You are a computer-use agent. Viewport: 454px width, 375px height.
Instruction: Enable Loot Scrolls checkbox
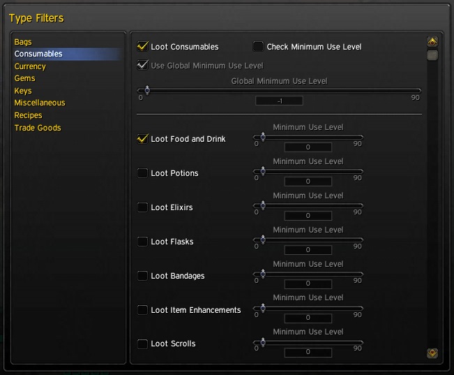142,344
